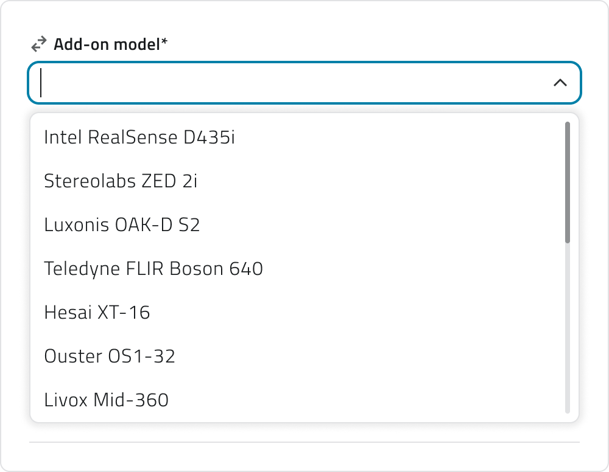Select Luxonis OAK-D S2
This screenshot has height=472, width=609.
click(122, 224)
